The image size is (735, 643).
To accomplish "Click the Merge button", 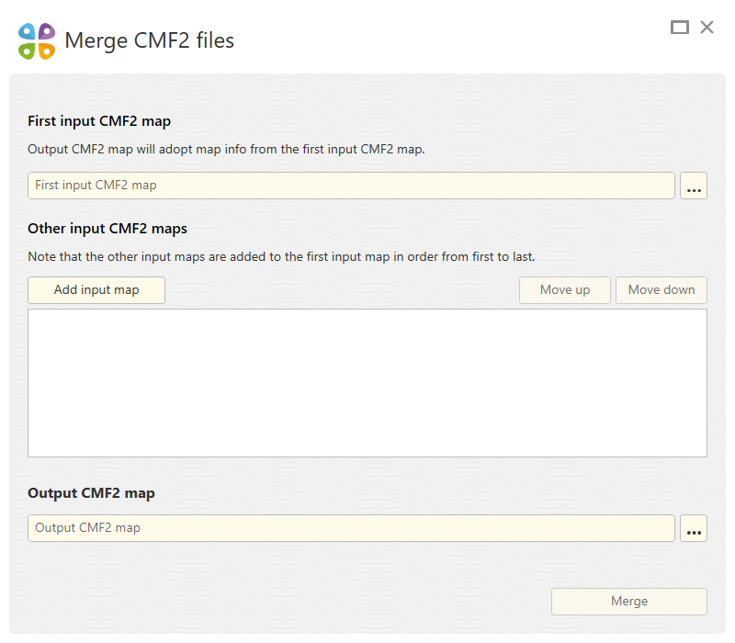I will pyautogui.click(x=629, y=602).
